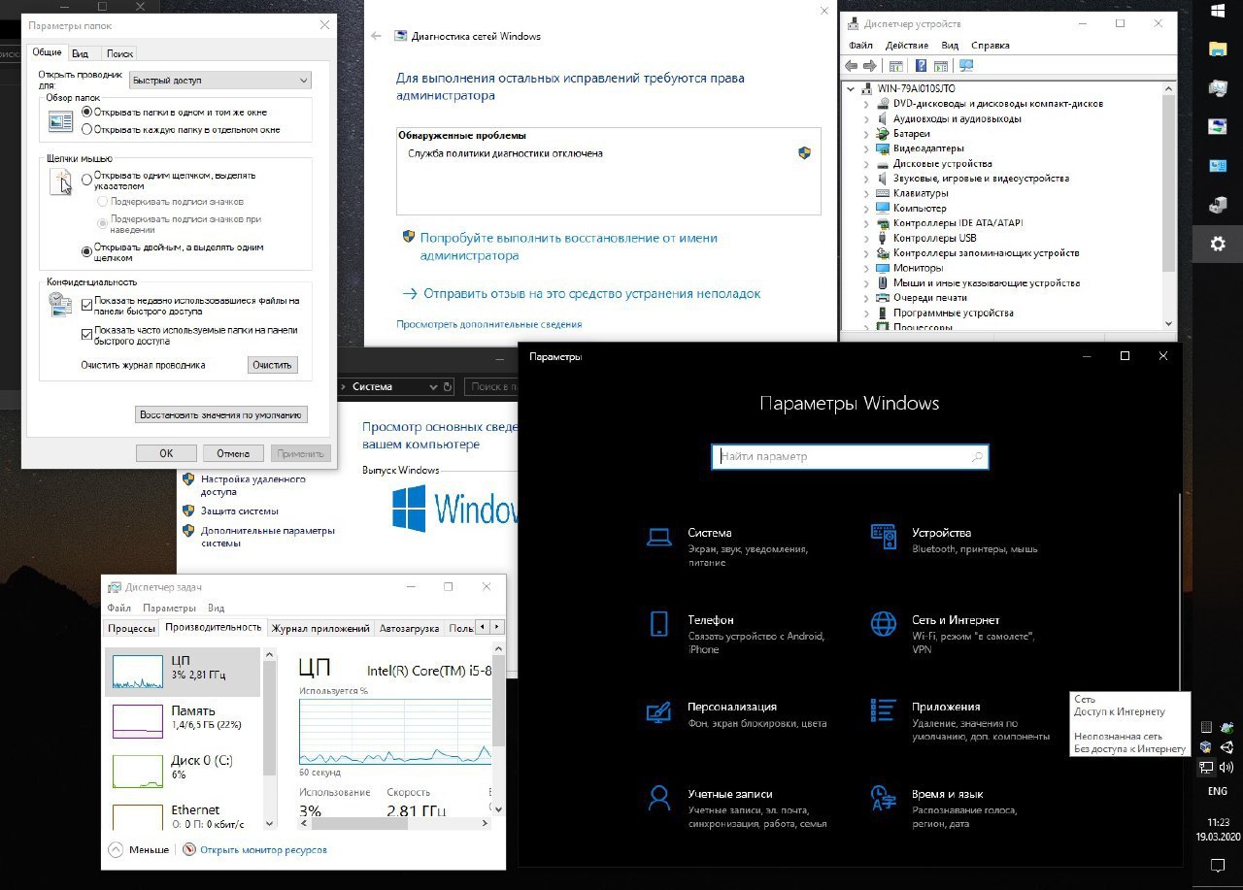Open the Устройства settings category icon
1243x890 pixels.
[883, 537]
